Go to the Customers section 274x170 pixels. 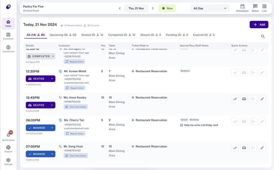(x=8, y=35)
